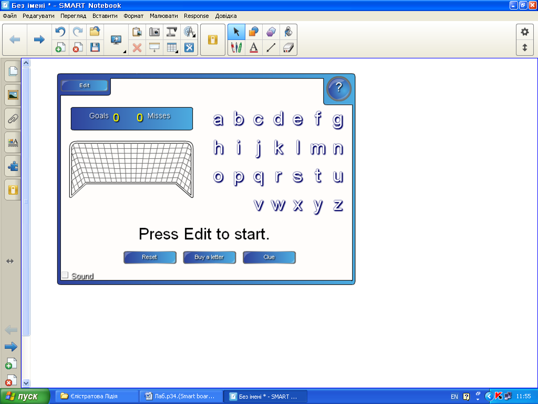Image resolution: width=538 pixels, height=404 pixels.
Task: Go to next page bottom-left arrow
Action: click(11, 347)
